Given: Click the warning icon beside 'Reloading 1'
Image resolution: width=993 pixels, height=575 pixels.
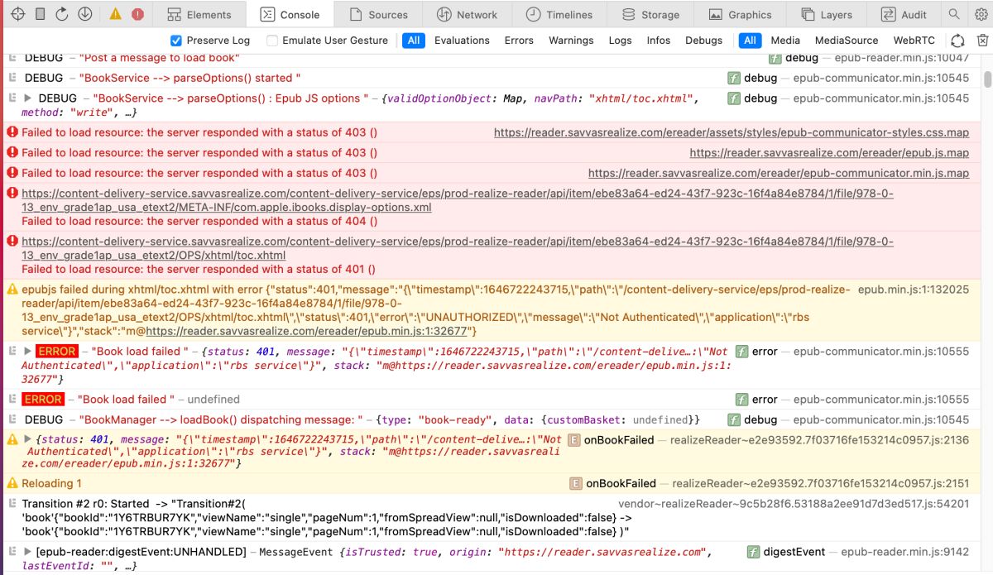Looking at the screenshot, I should (12, 483).
